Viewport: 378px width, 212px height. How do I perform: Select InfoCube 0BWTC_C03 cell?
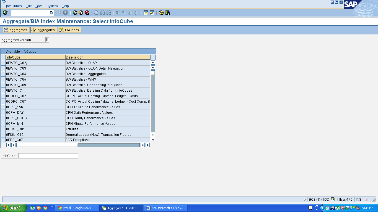(x=35, y=68)
